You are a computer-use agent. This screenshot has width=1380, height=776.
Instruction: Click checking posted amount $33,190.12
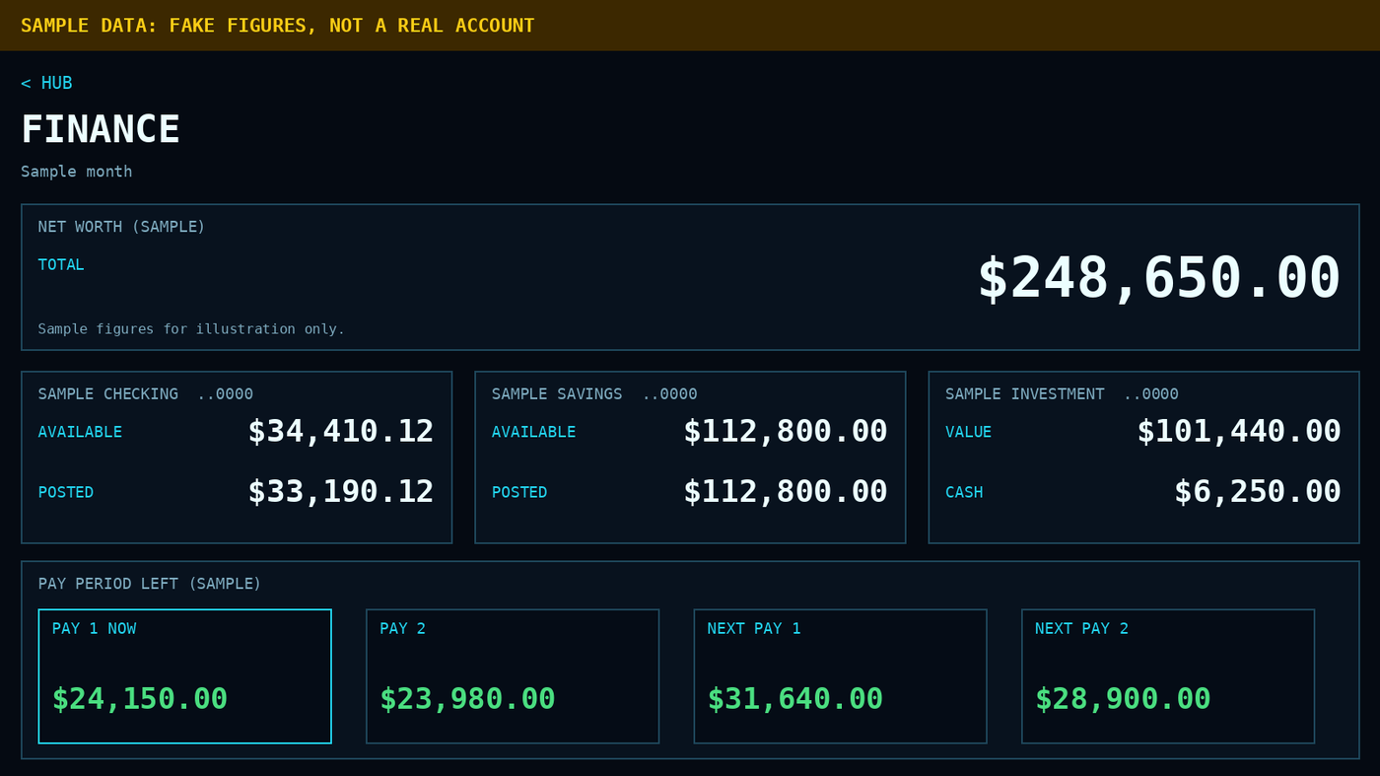(341, 491)
